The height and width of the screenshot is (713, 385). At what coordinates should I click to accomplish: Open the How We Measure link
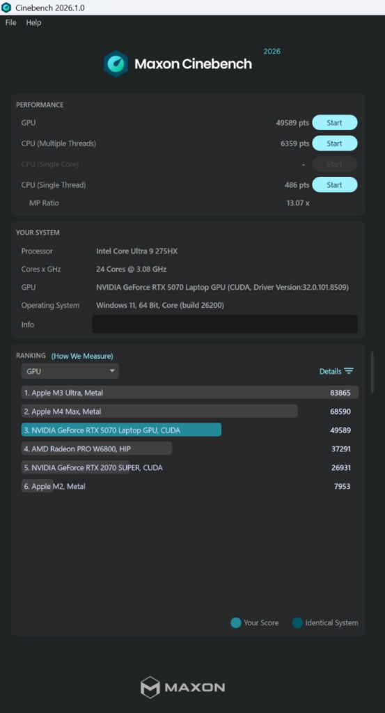click(x=82, y=356)
